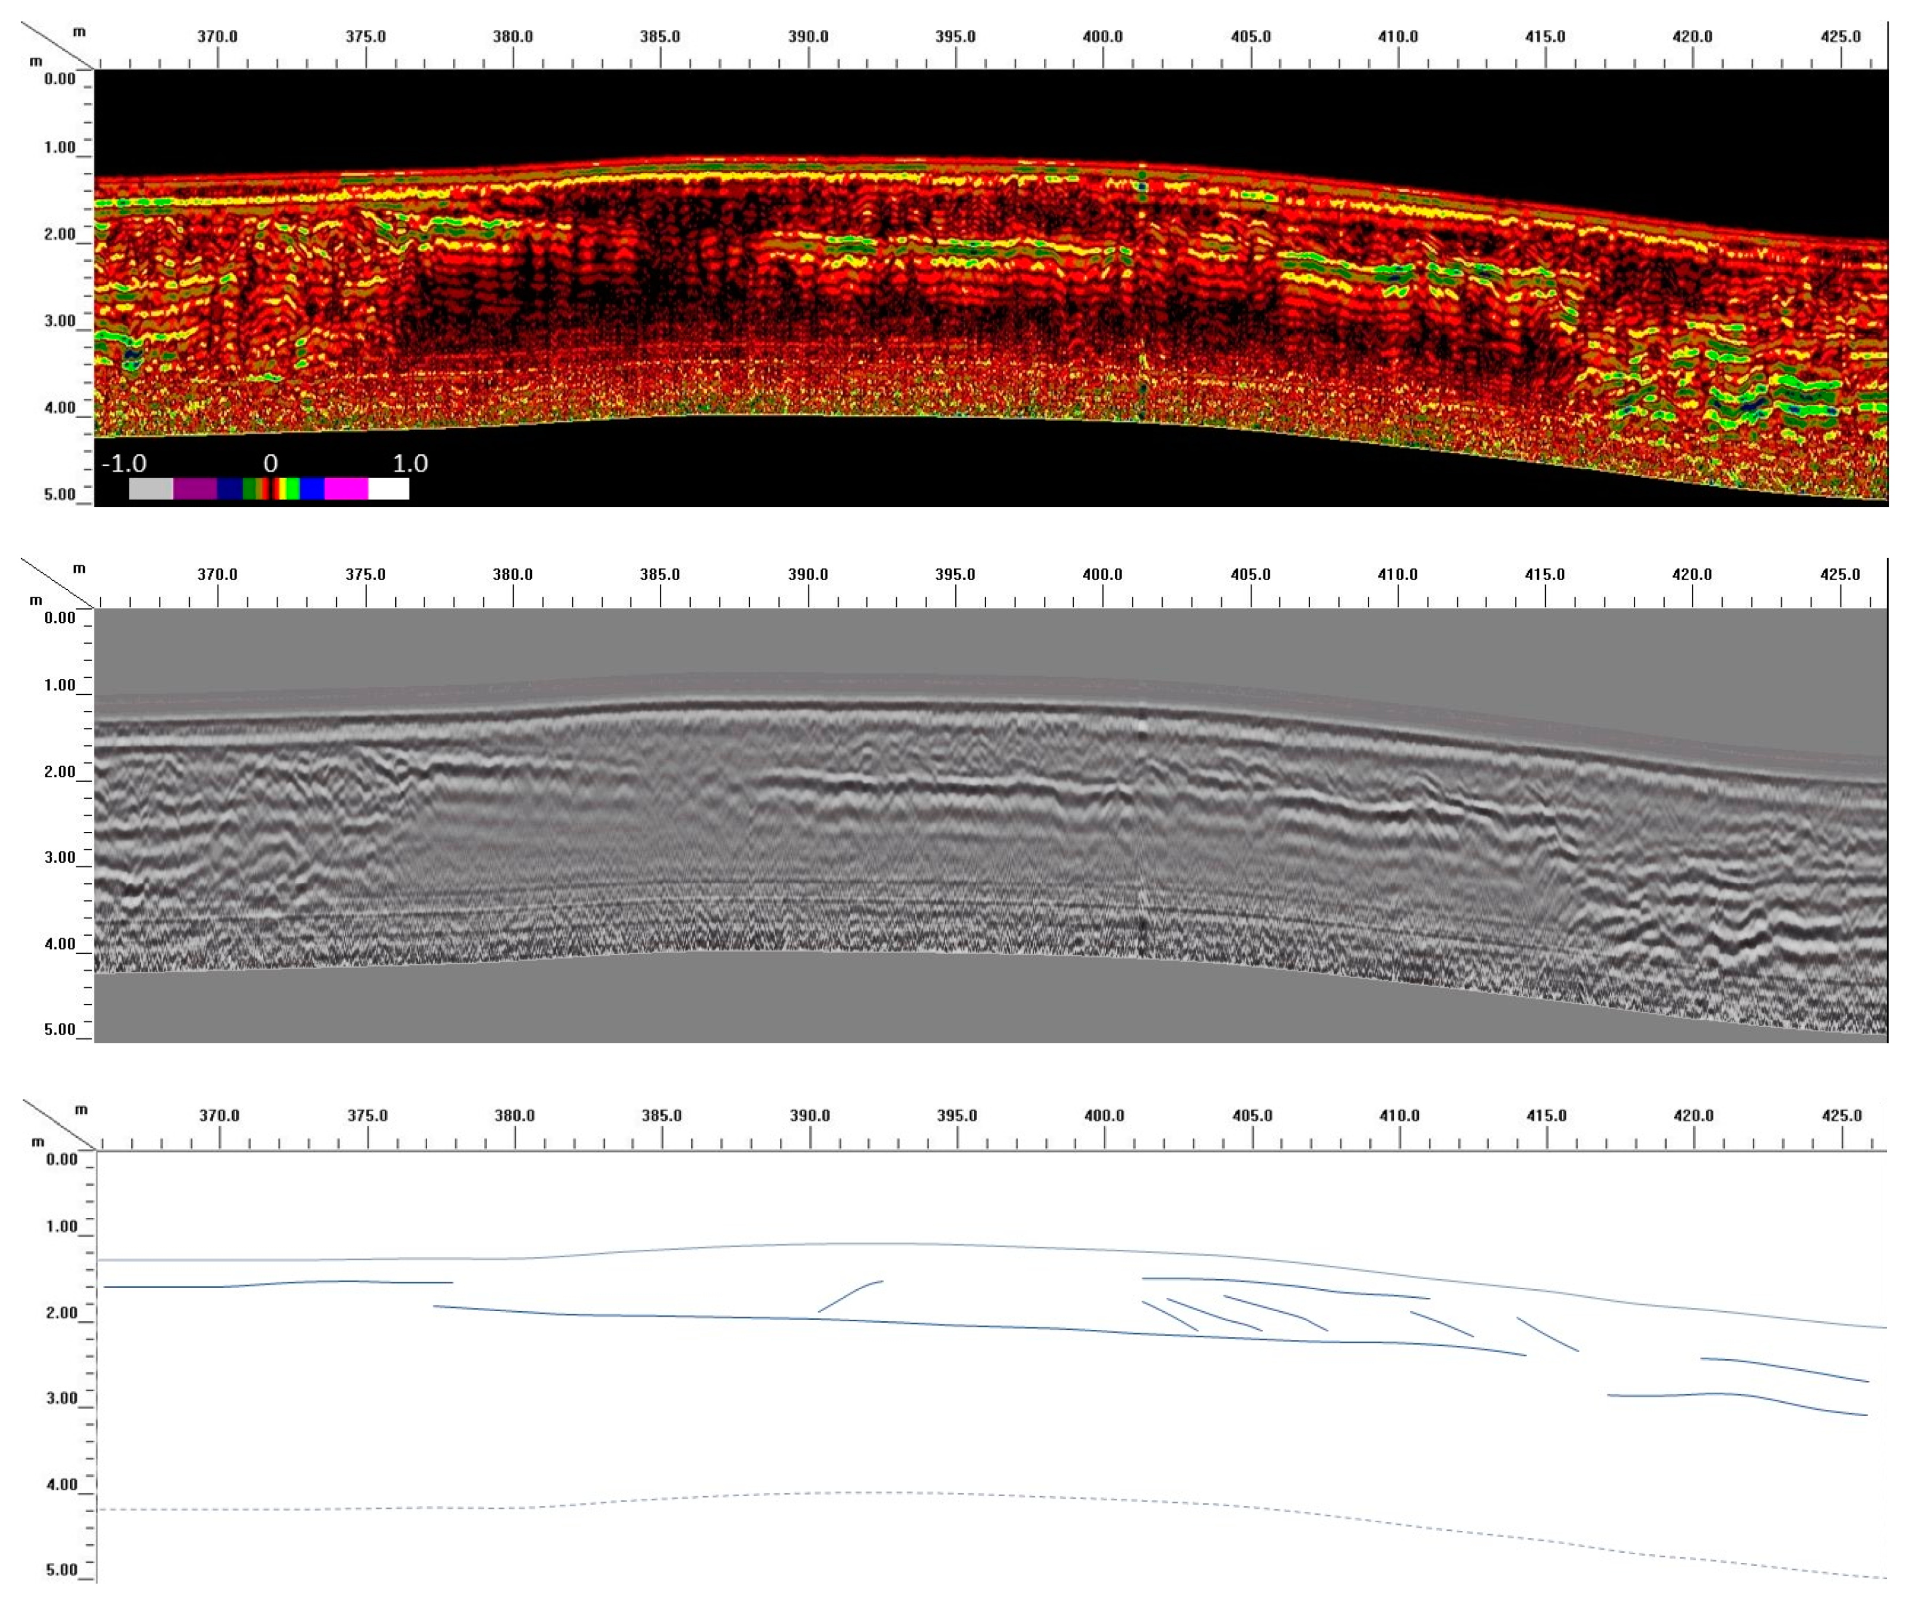The width and height of the screenshot is (1917, 1614).
Task: Select the magenta swatch in the color legend
Action: (x=346, y=489)
